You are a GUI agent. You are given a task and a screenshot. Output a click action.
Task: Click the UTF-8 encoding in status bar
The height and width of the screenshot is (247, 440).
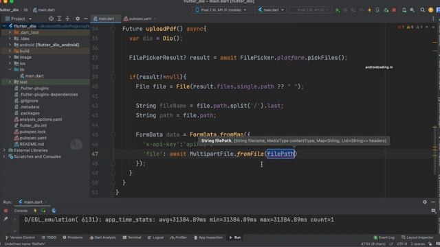401,244
